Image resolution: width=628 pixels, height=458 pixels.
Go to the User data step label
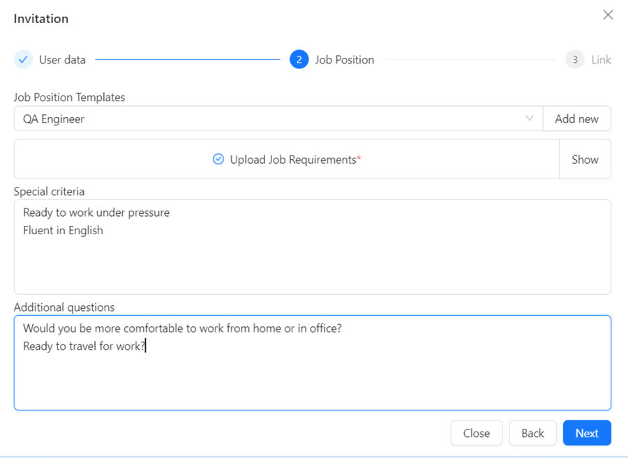(62, 59)
